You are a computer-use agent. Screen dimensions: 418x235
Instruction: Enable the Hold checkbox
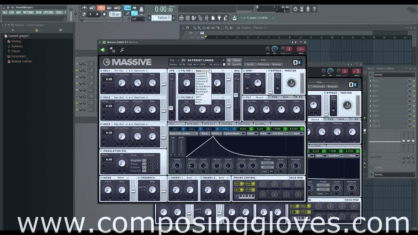(x=302, y=133)
